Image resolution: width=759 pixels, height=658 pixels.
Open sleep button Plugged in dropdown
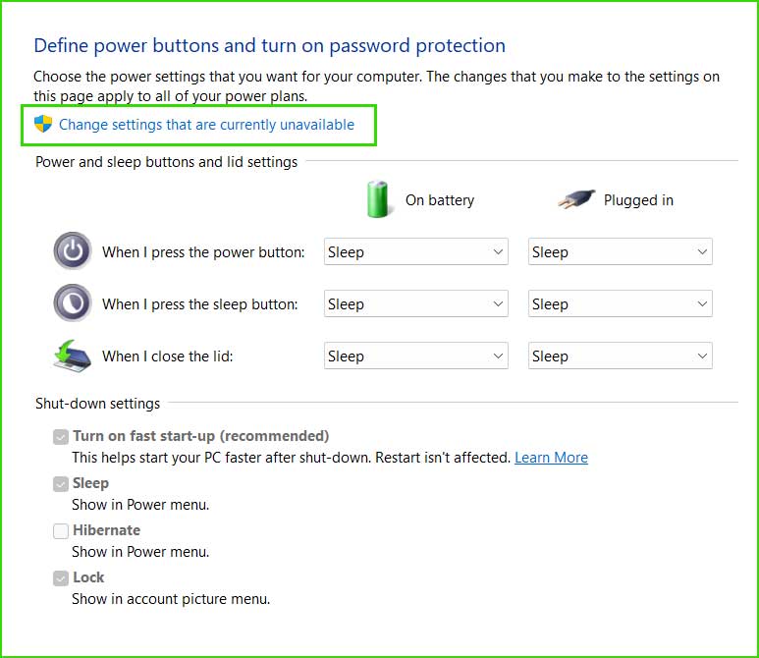pos(621,303)
